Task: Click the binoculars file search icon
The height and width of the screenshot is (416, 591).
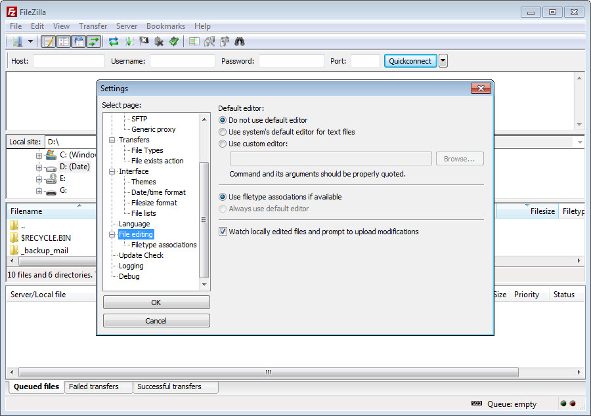Action: pos(240,41)
